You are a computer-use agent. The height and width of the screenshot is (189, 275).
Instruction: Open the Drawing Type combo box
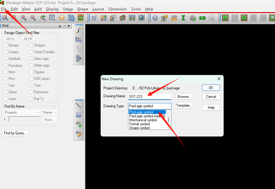coord(150,106)
